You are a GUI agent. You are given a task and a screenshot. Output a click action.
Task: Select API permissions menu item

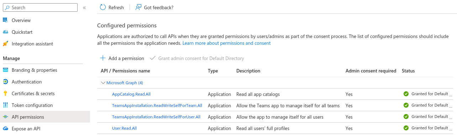point(45,117)
